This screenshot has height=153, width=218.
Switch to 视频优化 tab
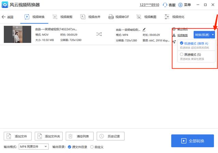coord(174,17)
